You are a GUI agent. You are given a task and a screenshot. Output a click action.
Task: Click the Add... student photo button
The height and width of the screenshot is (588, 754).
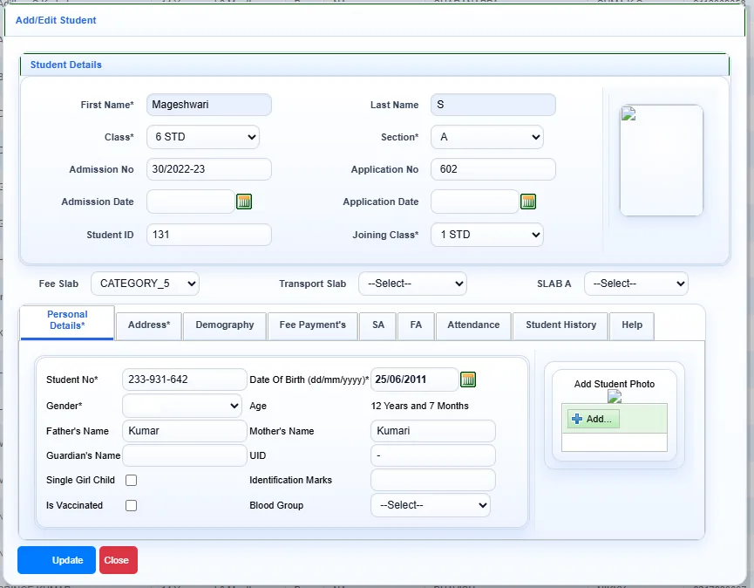pos(594,419)
